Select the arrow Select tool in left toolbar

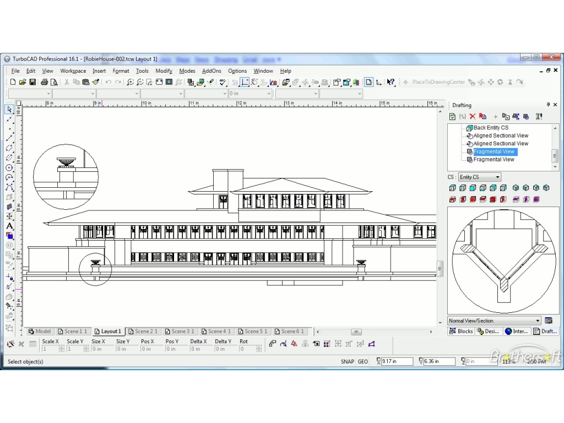tap(9, 110)
